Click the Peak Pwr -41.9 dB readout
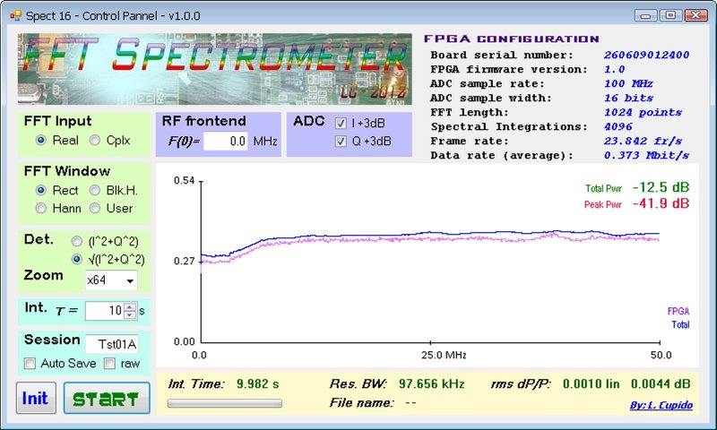717x430 pixels. [x=636, y=204]
